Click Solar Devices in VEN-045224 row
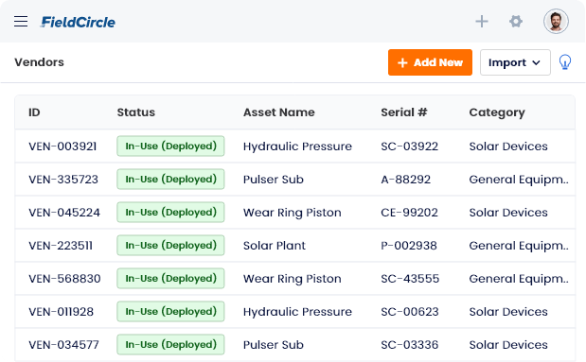This screenshot has width=586, height=362. (508, 213)
